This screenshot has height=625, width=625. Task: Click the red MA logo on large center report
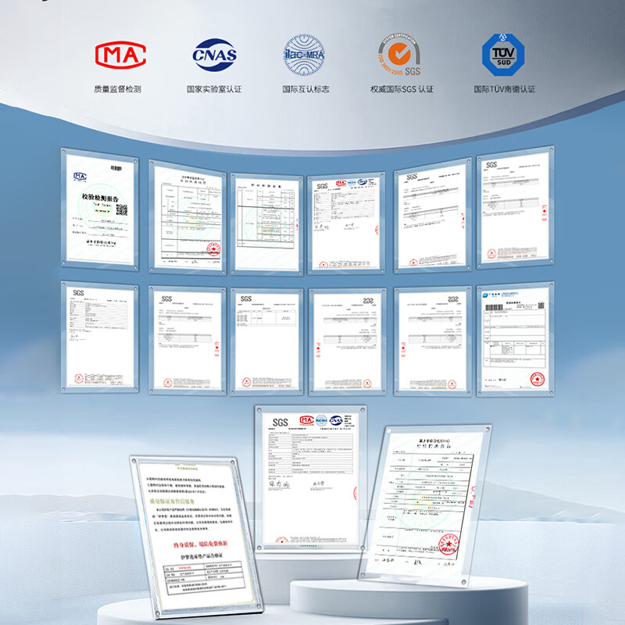(306, 420)
